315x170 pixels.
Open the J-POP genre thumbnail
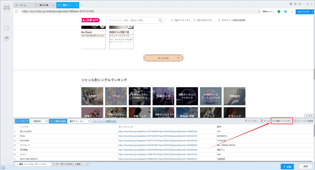click(92, 96)
